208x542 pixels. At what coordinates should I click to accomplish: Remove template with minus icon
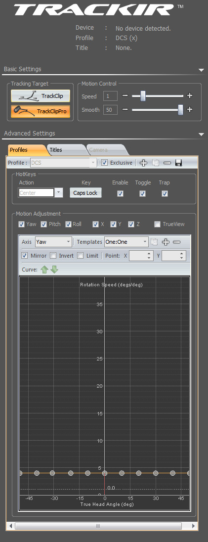point(176,242)
